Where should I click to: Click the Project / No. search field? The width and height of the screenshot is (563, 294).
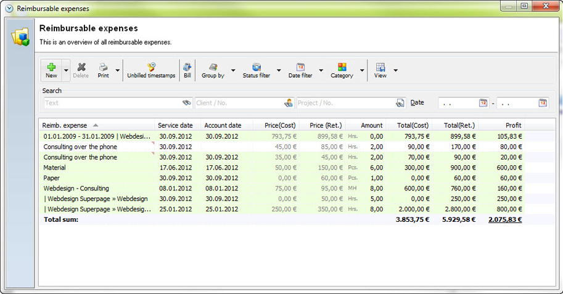click(345, 103)
